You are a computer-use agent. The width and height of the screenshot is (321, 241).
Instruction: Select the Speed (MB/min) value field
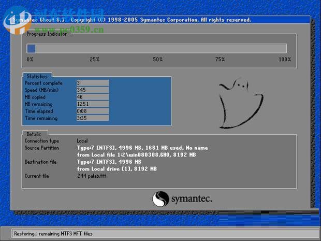click(x=92, y=90)
